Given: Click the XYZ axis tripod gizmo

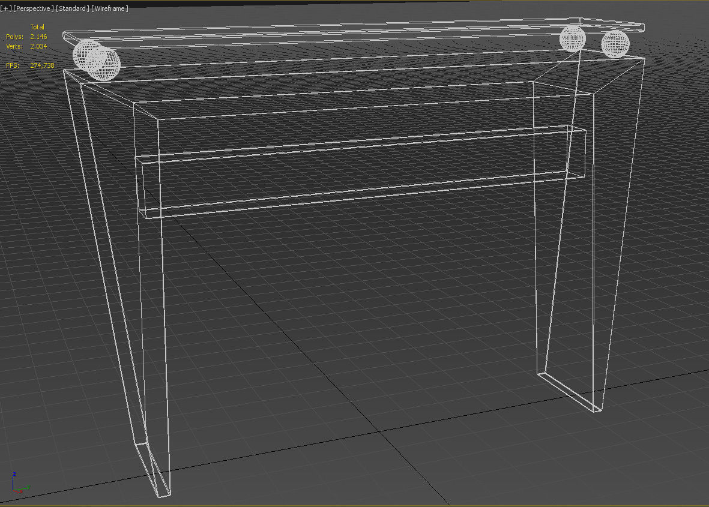Looking at the screenshot, I should coord(20,483).
